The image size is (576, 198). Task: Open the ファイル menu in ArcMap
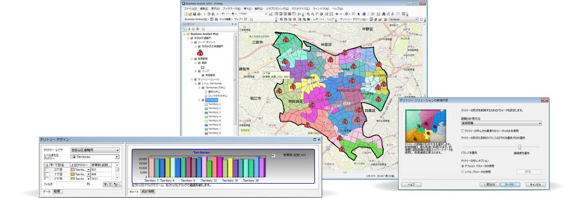pos(191,9)
